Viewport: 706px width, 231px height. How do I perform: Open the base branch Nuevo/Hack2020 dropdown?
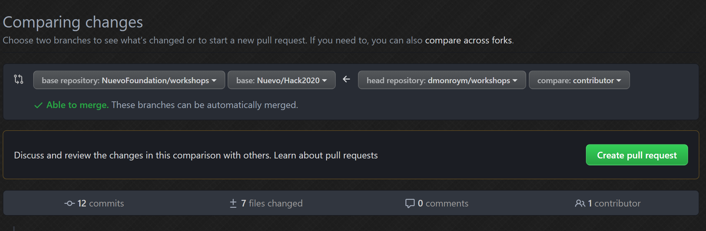(281, 80)
